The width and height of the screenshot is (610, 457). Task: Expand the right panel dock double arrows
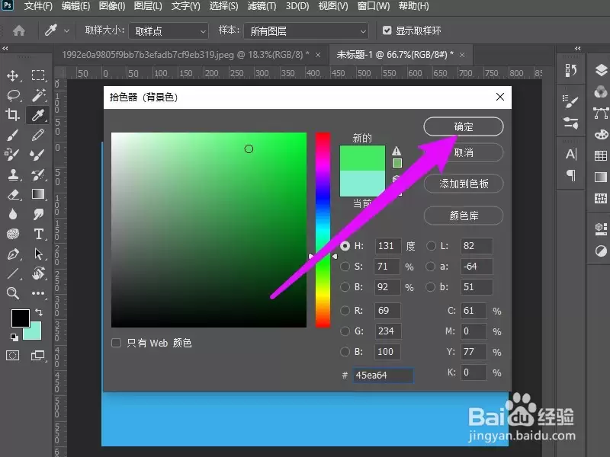(578, 49)
